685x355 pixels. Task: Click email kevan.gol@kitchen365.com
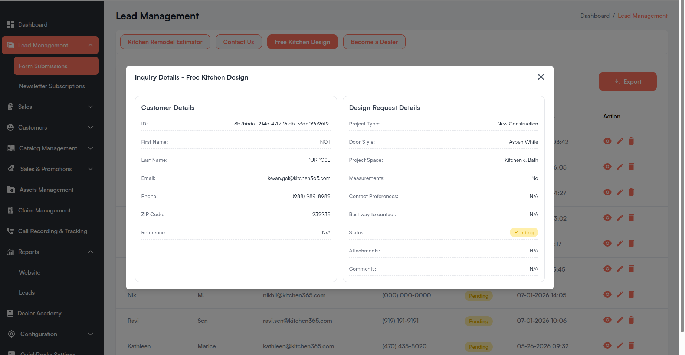click(x=299, y=178)
